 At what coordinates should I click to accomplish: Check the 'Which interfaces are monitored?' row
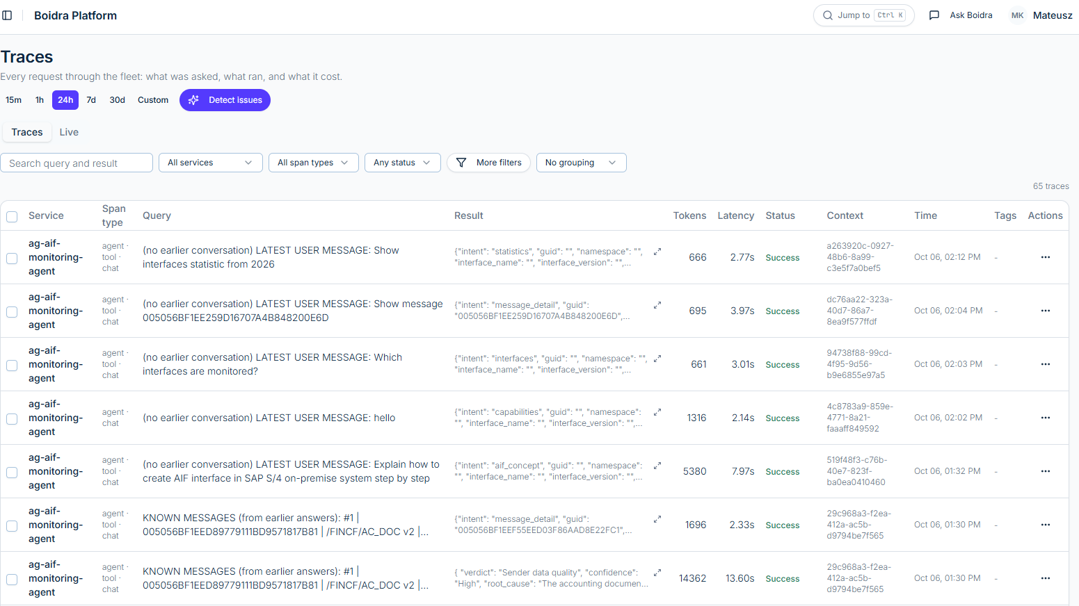[12, 366]
